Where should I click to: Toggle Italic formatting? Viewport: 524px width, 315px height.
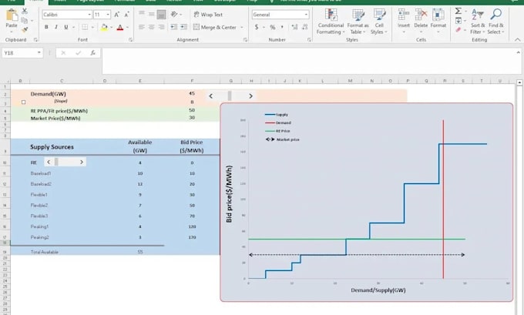56,27
